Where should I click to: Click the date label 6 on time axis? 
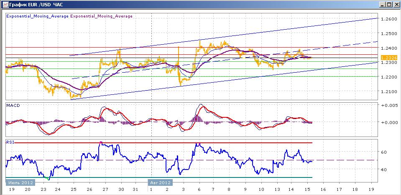tap(199, 190)
